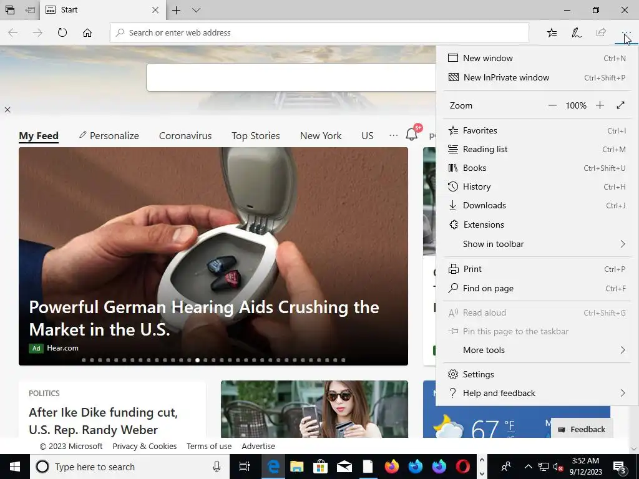
Task: Close the Start tab
Action: tap(155, 10)
